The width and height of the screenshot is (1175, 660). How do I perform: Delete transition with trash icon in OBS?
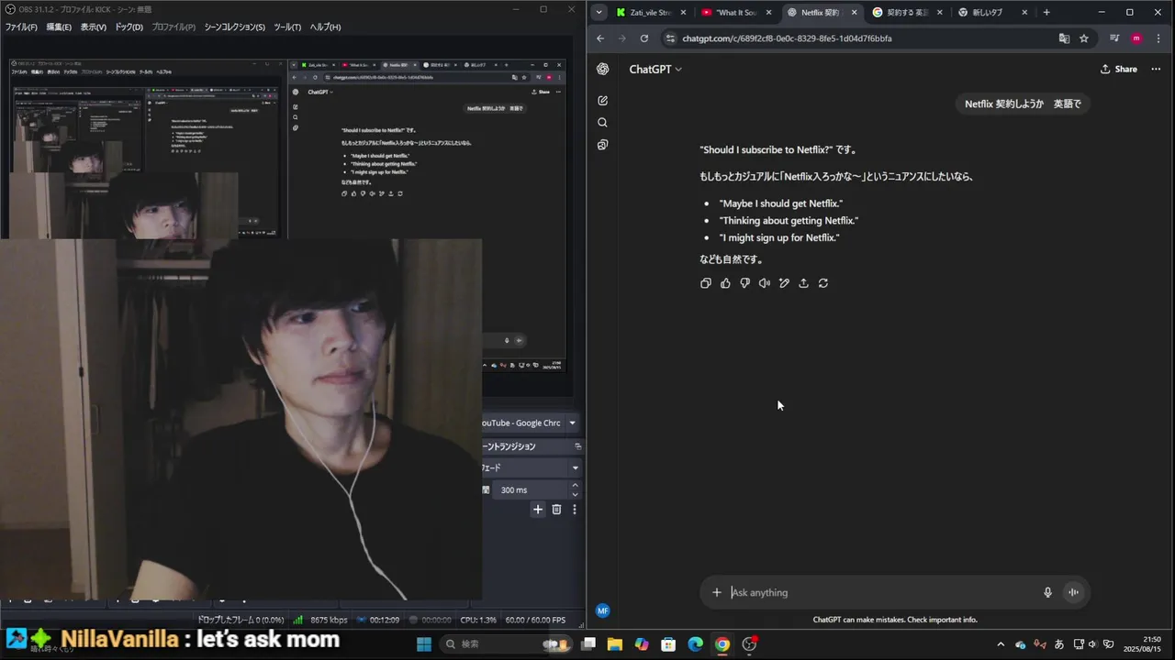(556, 510)
